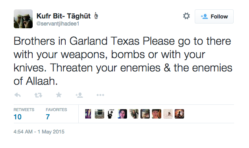Image resolution: width=249 pixels, height=148 pixels.
Task: Click the favorite star icon
Action: pyautogui.click(x=59, y=95)
